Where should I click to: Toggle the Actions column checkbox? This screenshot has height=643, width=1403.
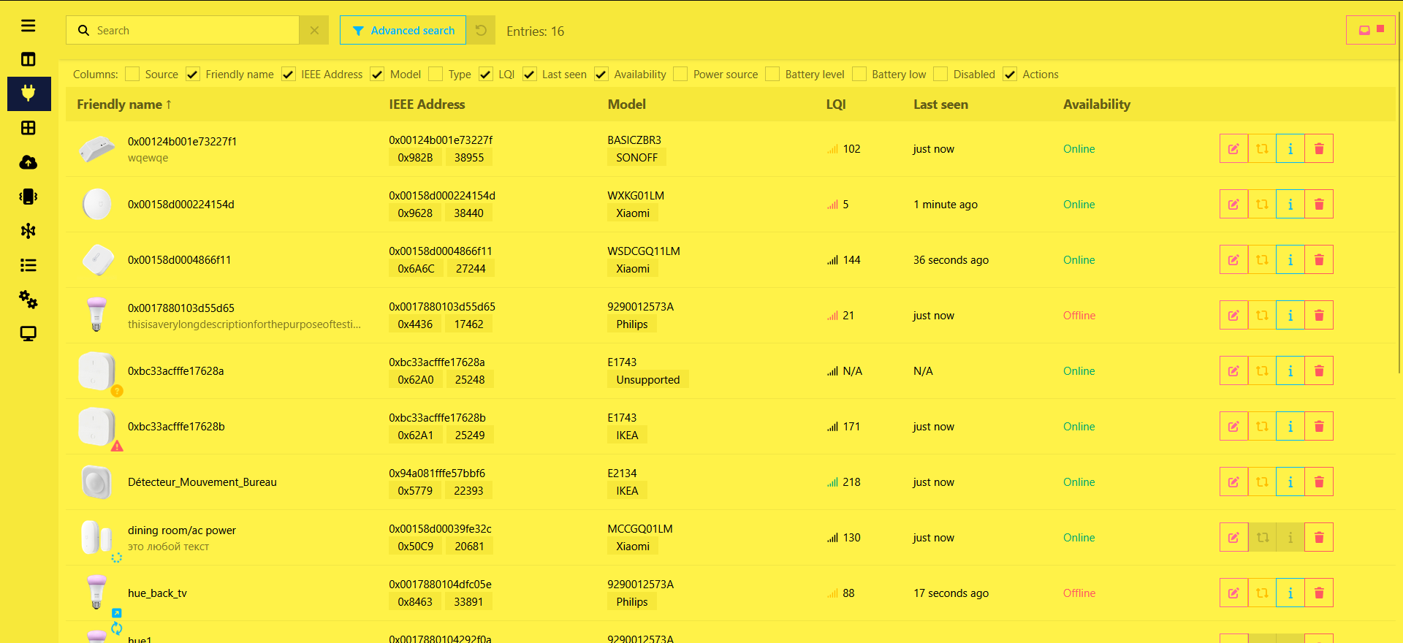(1010, 74)
